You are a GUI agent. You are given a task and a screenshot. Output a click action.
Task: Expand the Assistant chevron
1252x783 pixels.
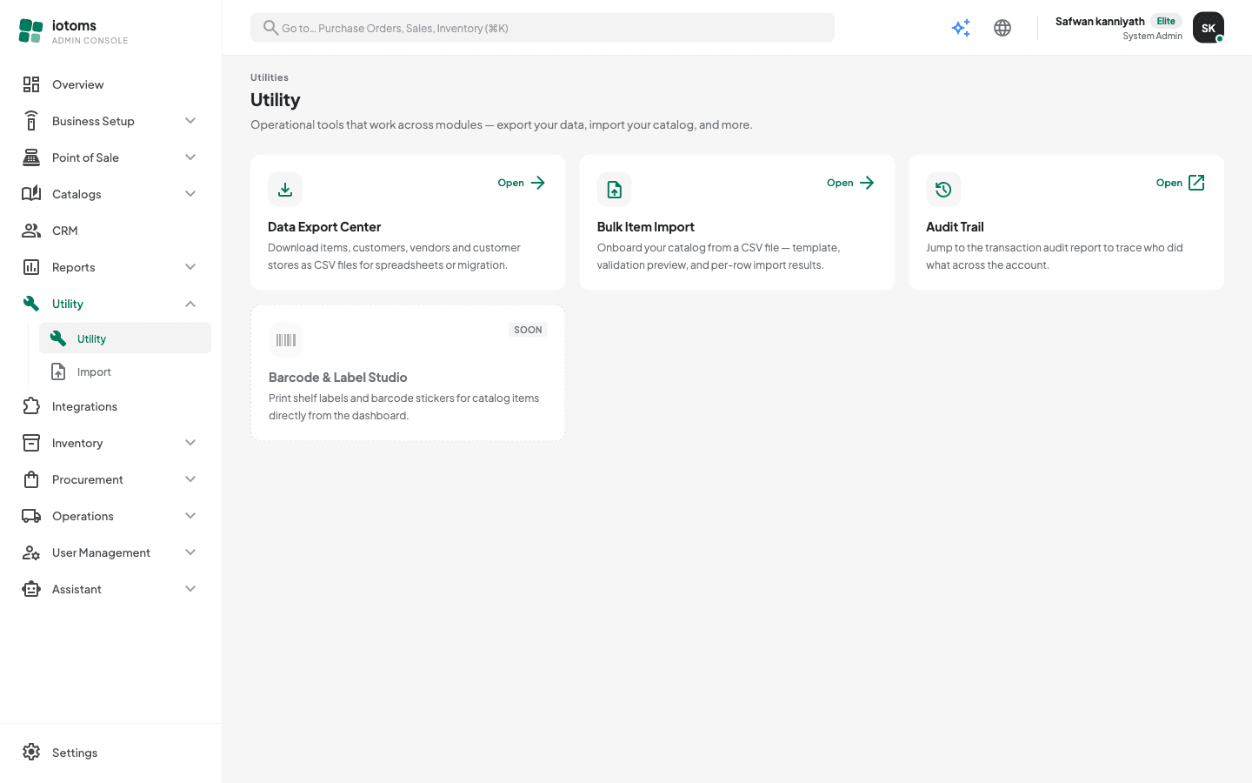pos(190,589)
